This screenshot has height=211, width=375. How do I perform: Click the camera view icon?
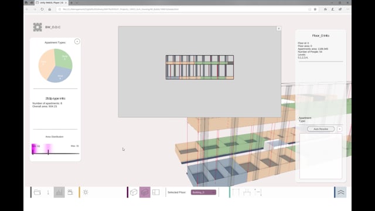click(x=70, y=192)
